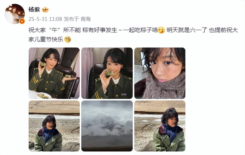Image resolution: width=245 pixels, height=155 pixels.
Task: Open bottom-left photo in green coat outdoors
Action: click(x=54, y=126)
